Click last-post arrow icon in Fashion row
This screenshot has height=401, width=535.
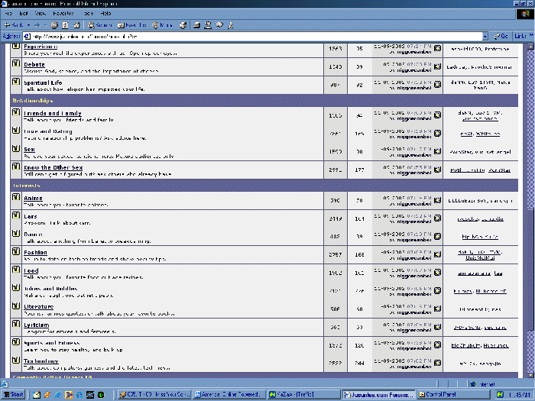pyautogui.click(x=437, y=255)
